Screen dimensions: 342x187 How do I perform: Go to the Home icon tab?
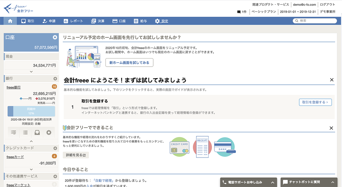(10, 21)
